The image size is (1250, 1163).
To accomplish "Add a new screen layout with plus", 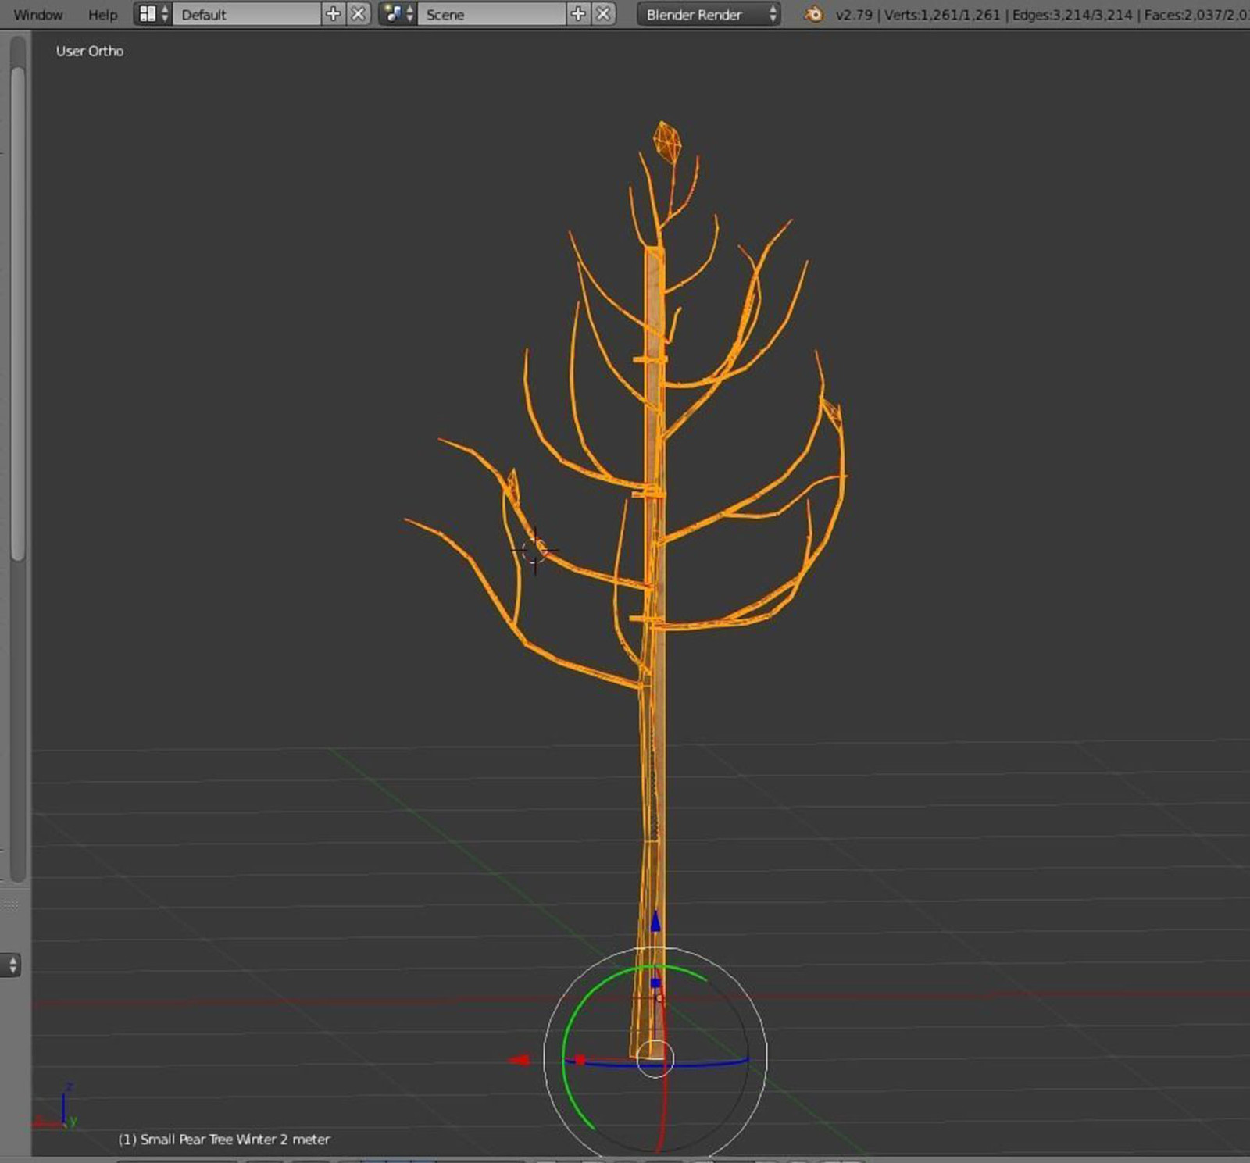I will [333, 14].
